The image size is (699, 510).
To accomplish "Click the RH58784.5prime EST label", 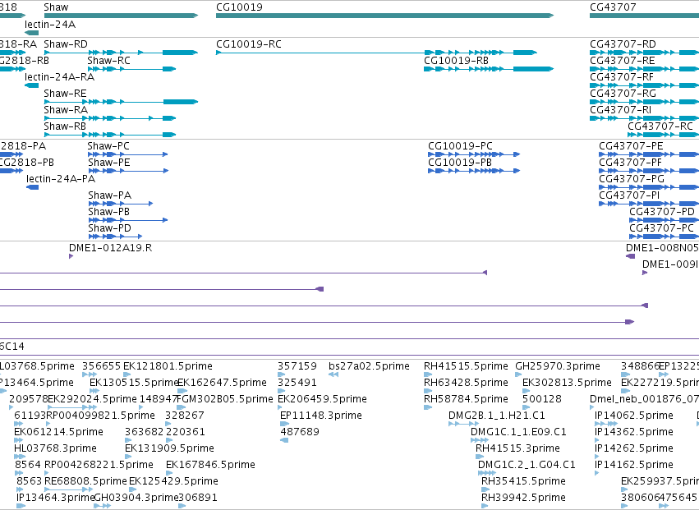I will 466,399.
